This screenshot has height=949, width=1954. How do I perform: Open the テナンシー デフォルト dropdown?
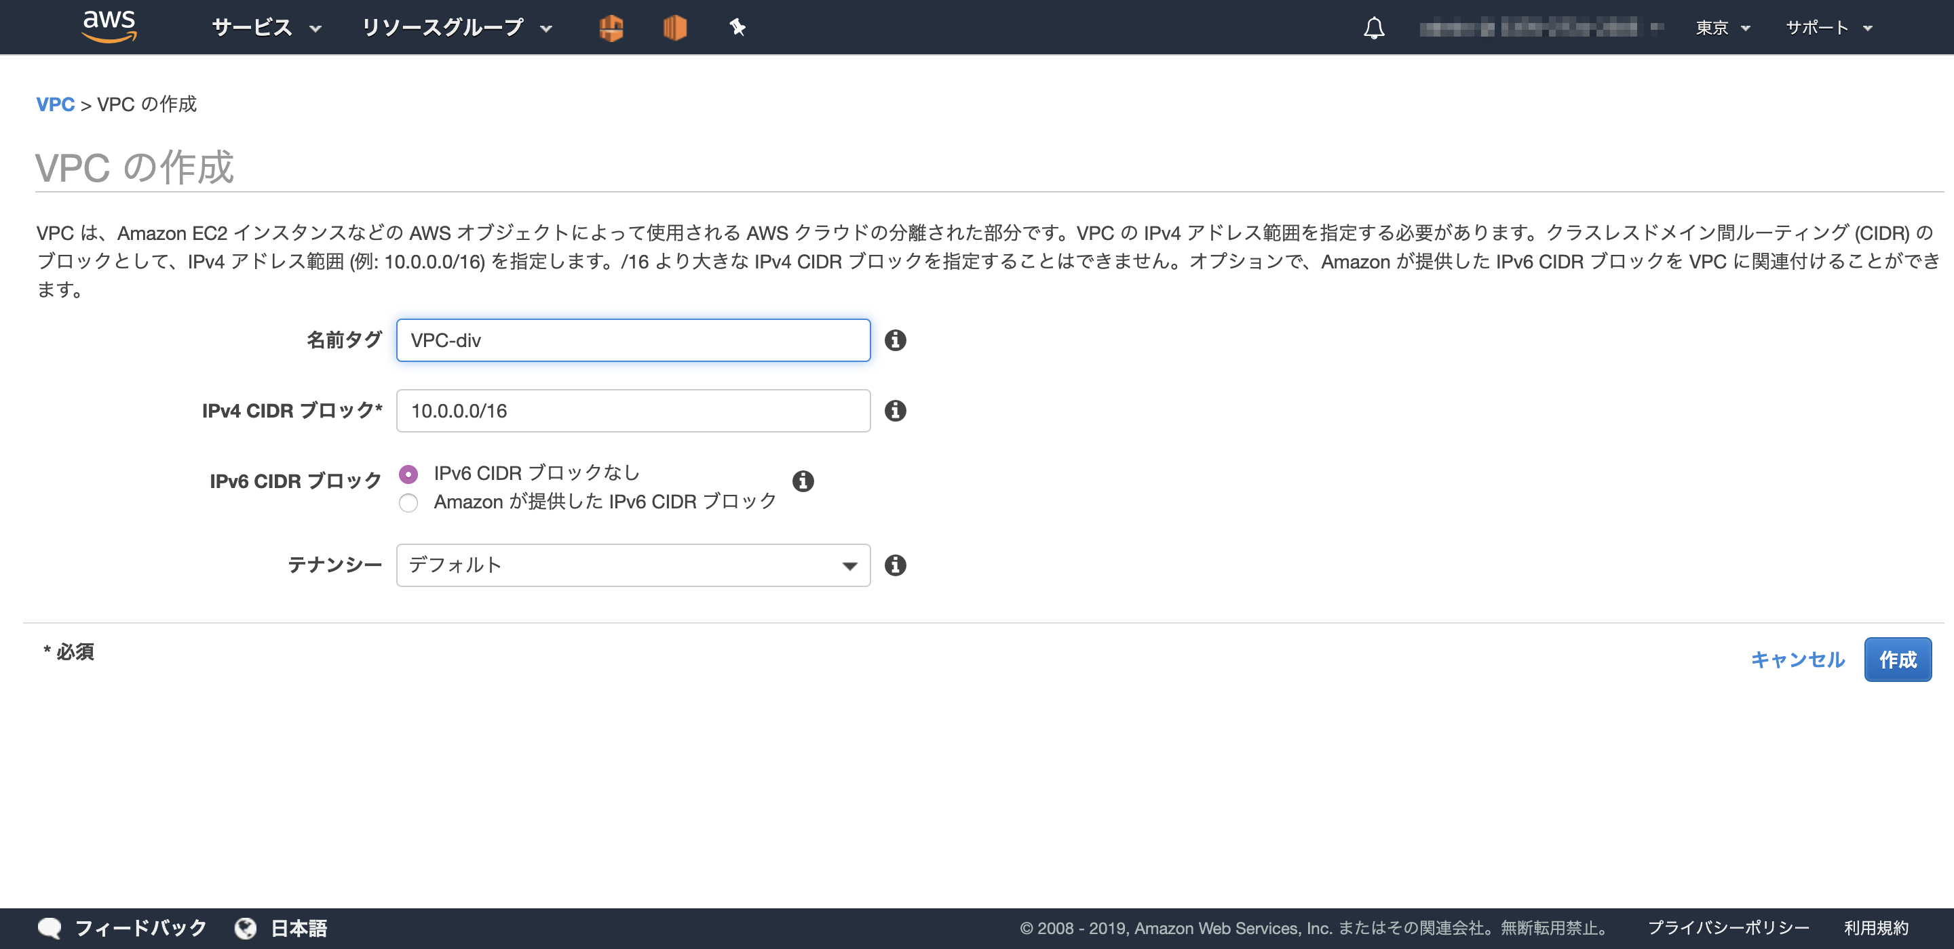632,565
